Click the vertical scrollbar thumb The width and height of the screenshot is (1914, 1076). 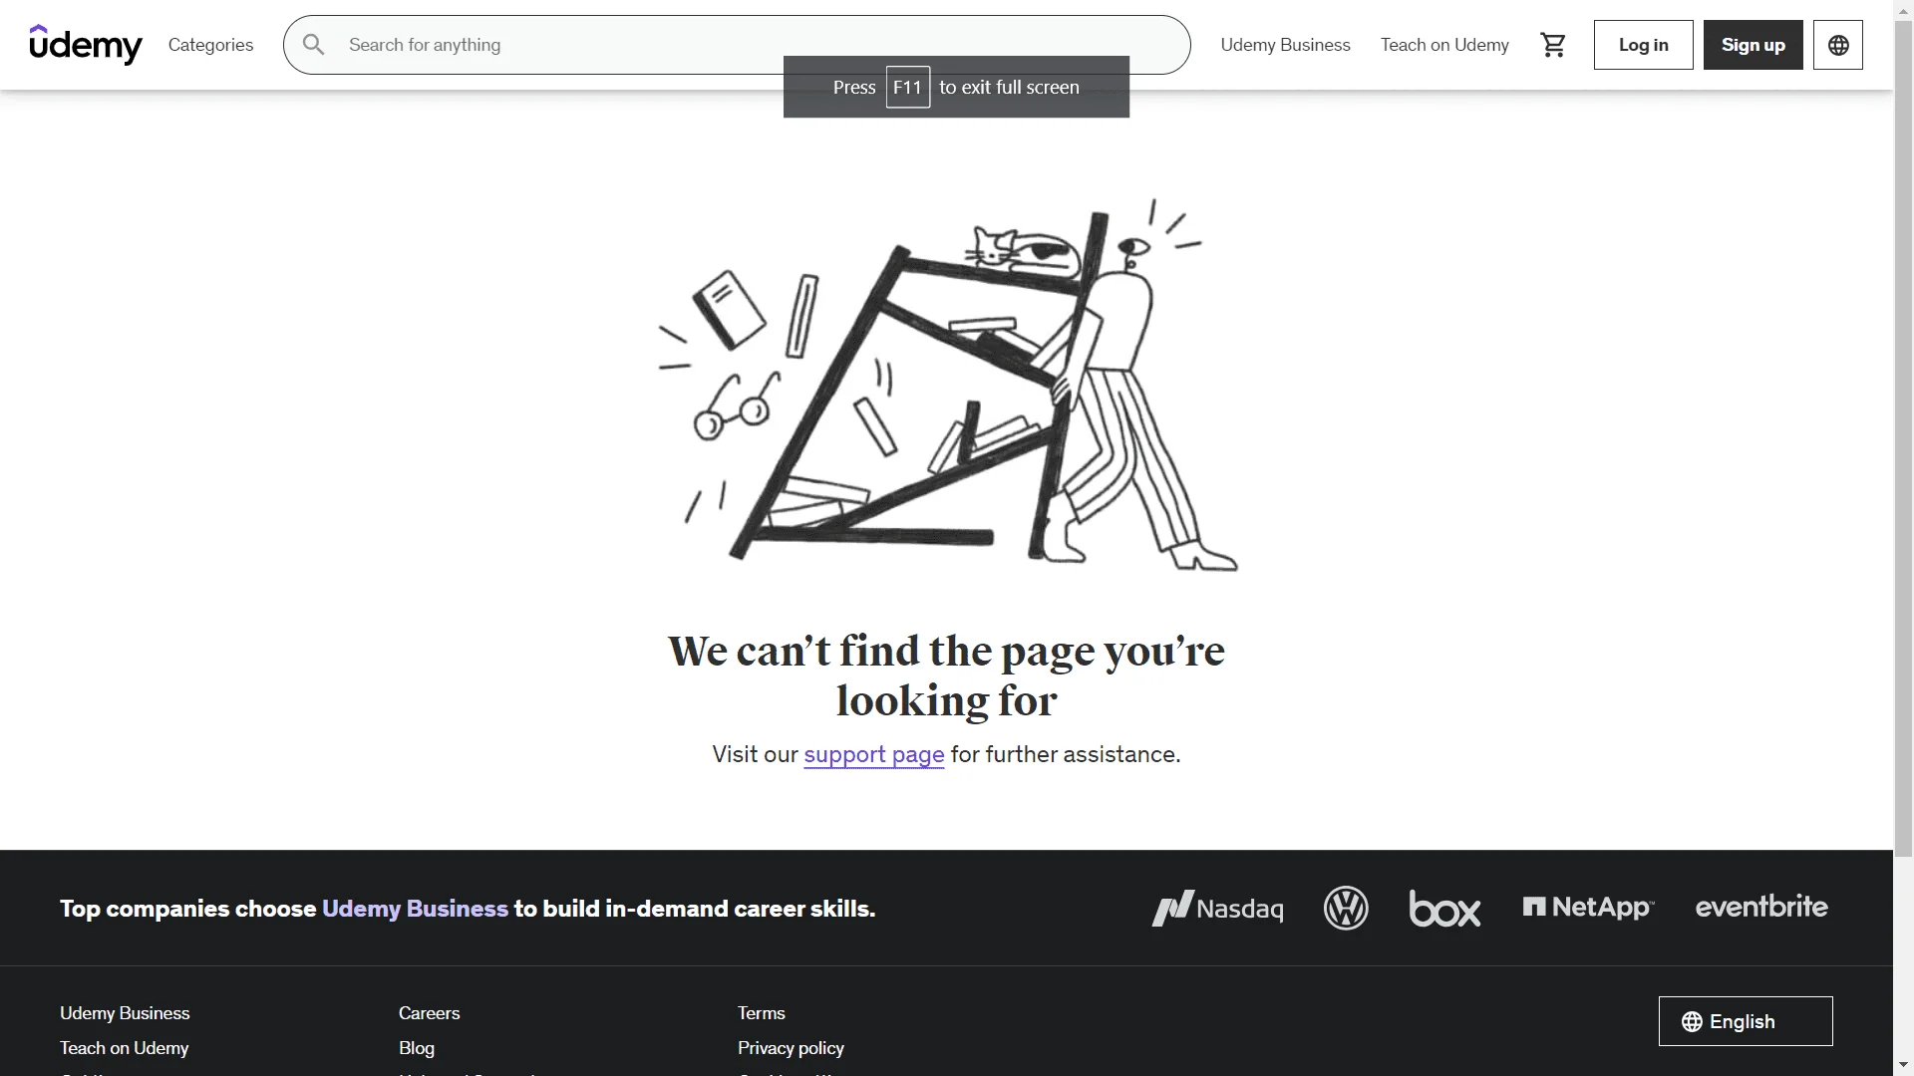(x=1904, y=436)
